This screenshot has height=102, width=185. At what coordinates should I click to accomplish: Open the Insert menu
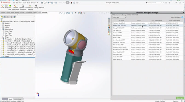tap(25, 3)
